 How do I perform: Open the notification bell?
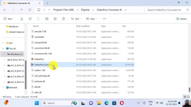179,103
